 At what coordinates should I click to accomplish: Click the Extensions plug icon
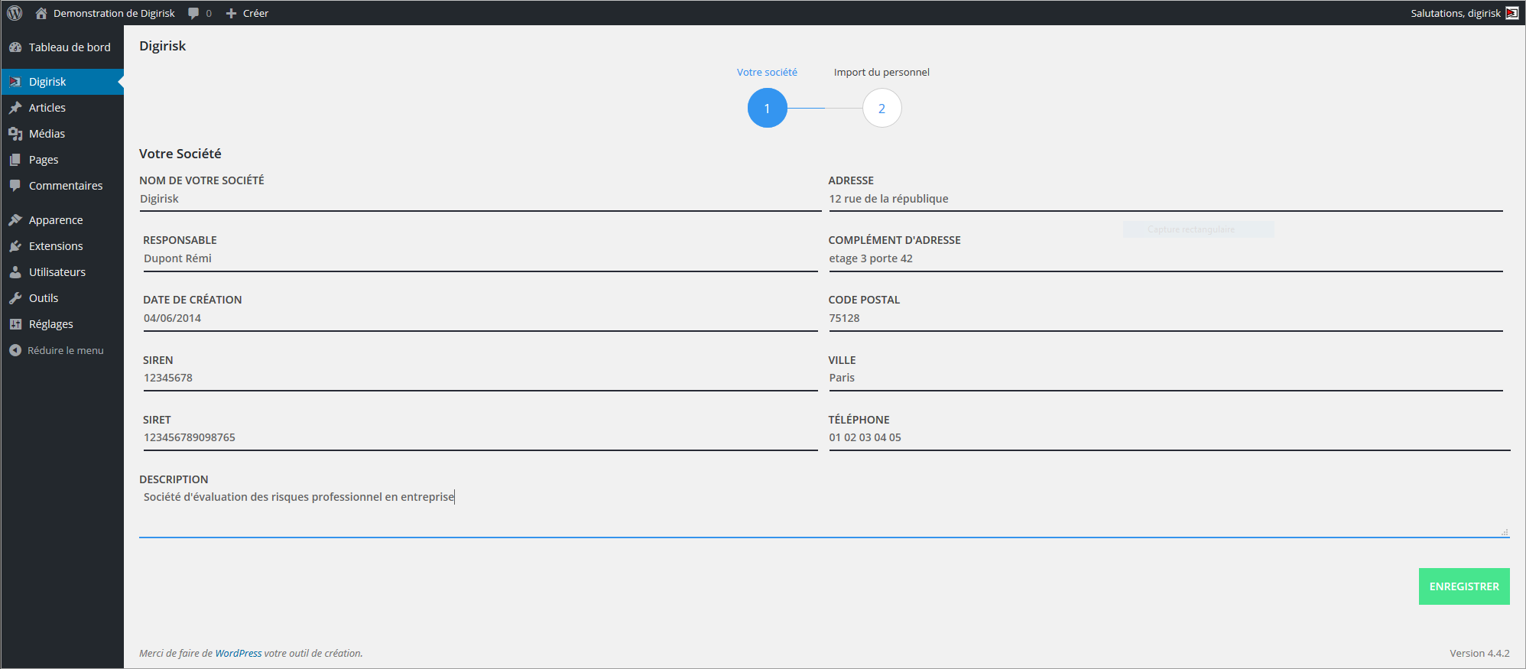click(x=15, y=246)
